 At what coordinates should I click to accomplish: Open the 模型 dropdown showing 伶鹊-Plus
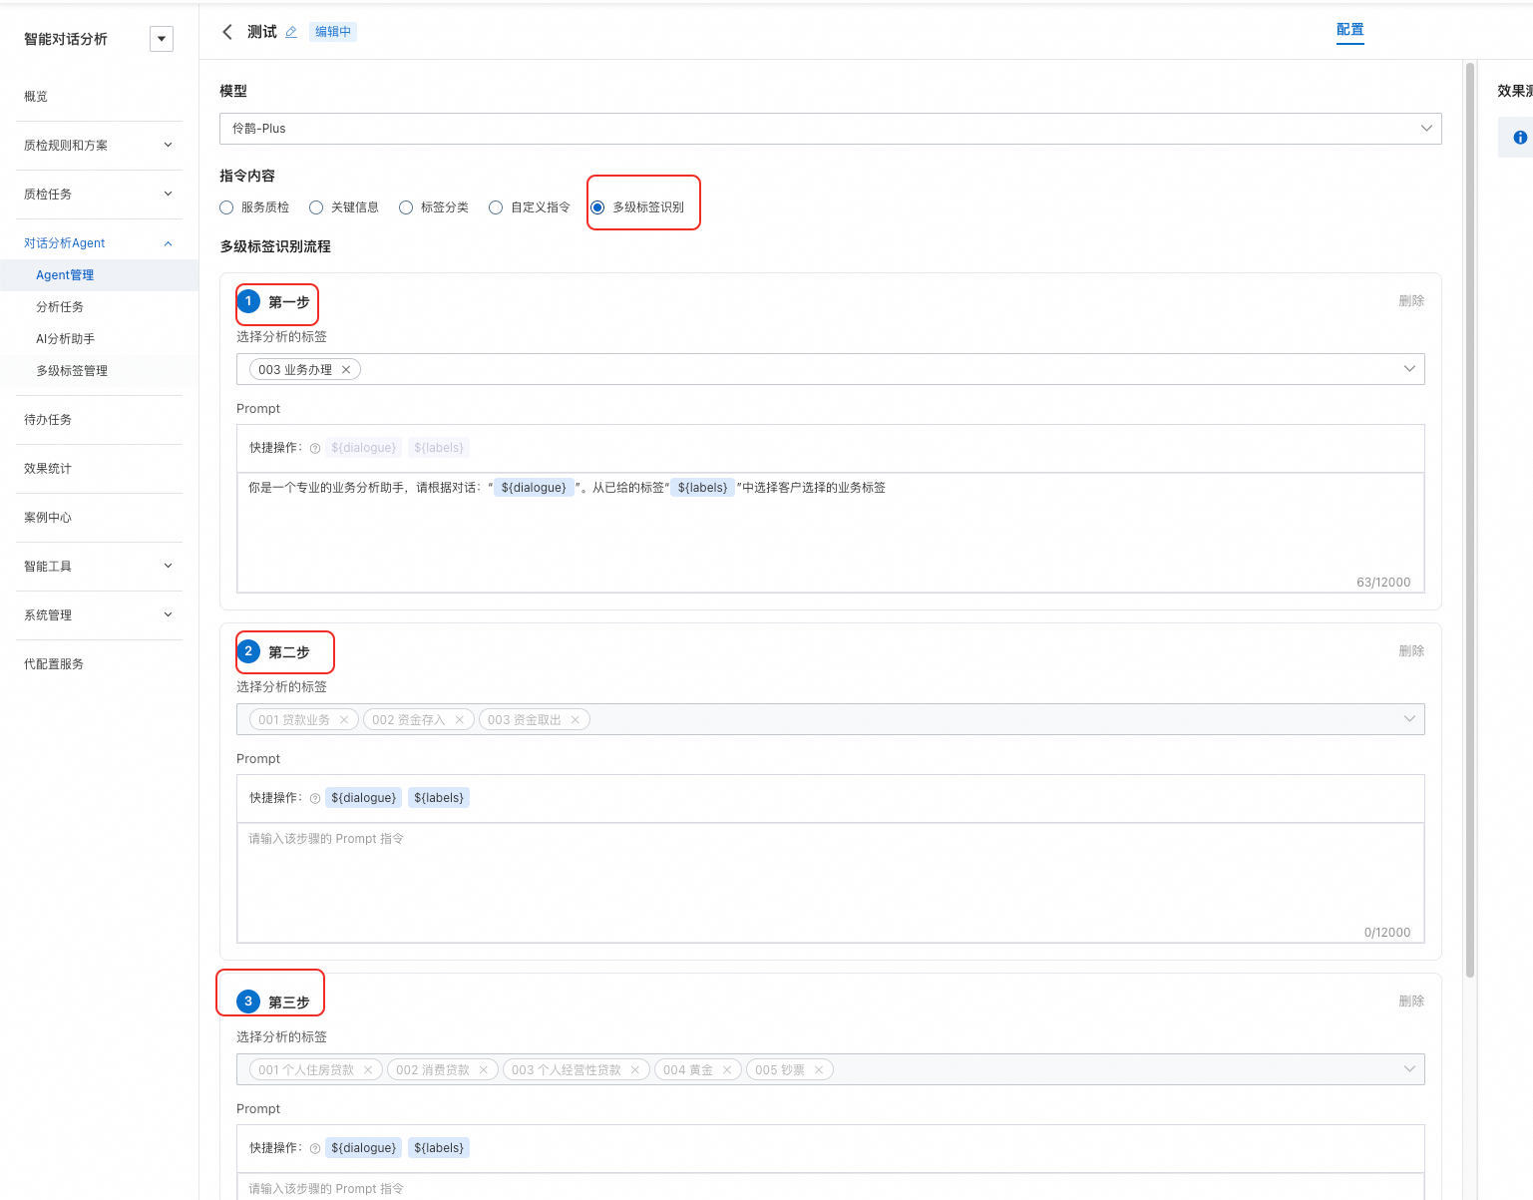[x=831, y=129]
